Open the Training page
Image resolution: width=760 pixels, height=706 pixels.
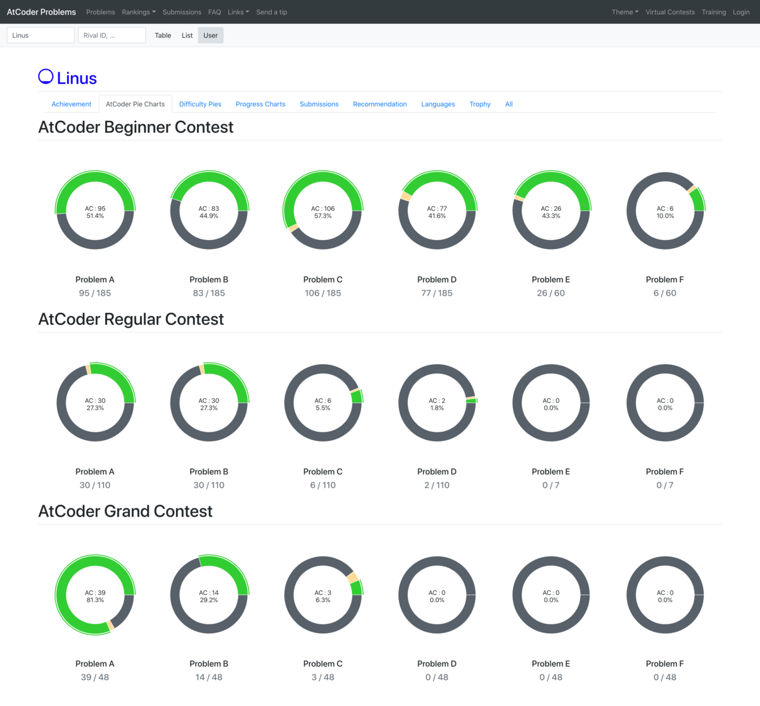[714, 12]
